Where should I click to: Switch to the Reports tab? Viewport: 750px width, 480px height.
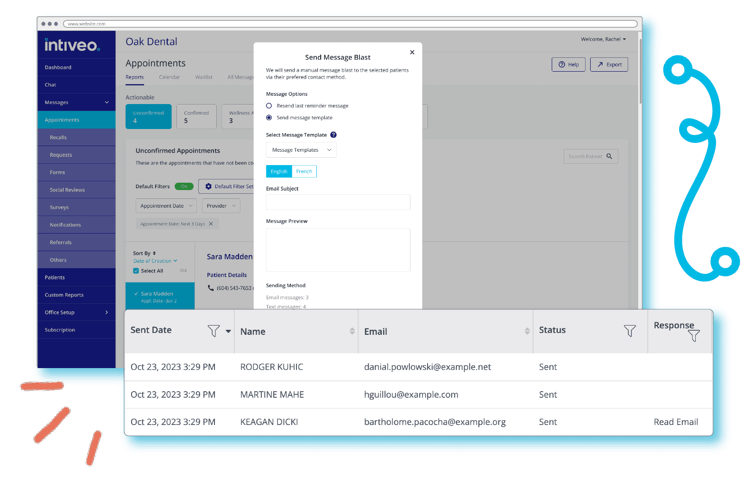pos(135,77)
